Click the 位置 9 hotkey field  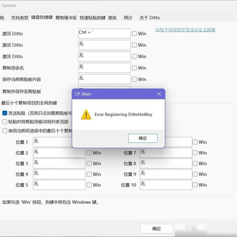pos(166,174)
